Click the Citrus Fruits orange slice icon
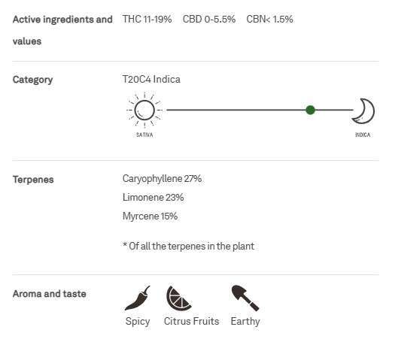The width and height of the screenshot is (395, 339). [178, 298]
